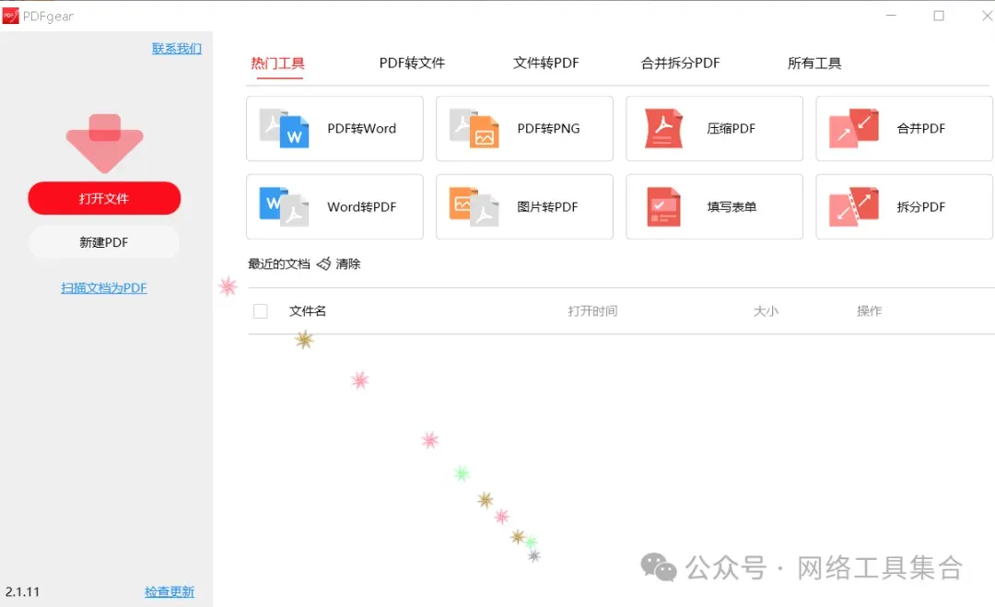Click the 图片转PDF tool icon
Screen dimensions: 995x607
(474, 206)
